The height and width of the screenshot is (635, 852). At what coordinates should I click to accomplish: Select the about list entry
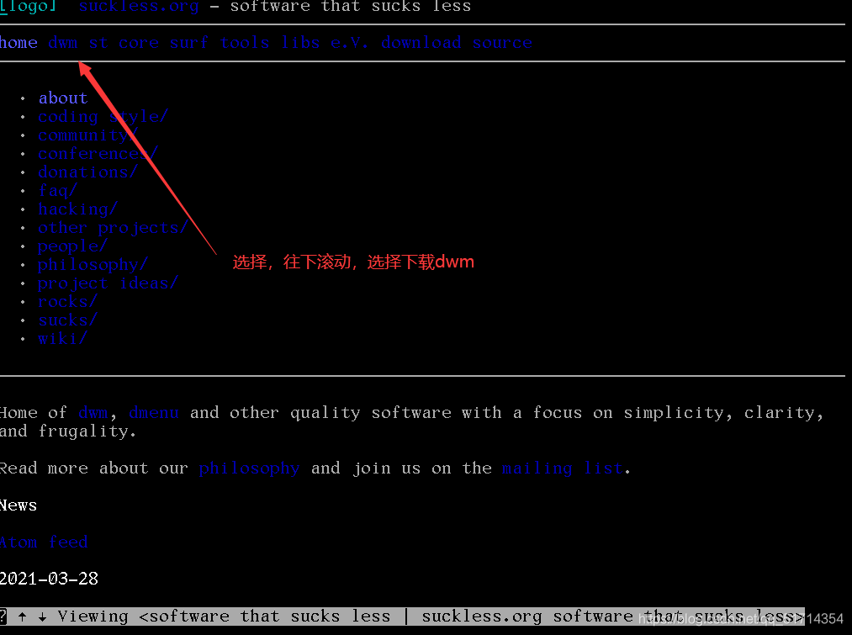63,98
